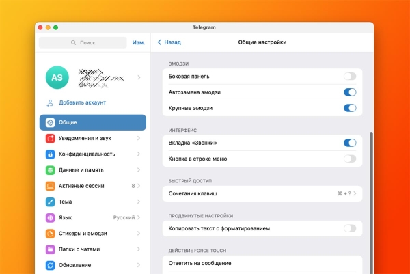
Task: Click the Theme brush icon
Action: (51, 202)
